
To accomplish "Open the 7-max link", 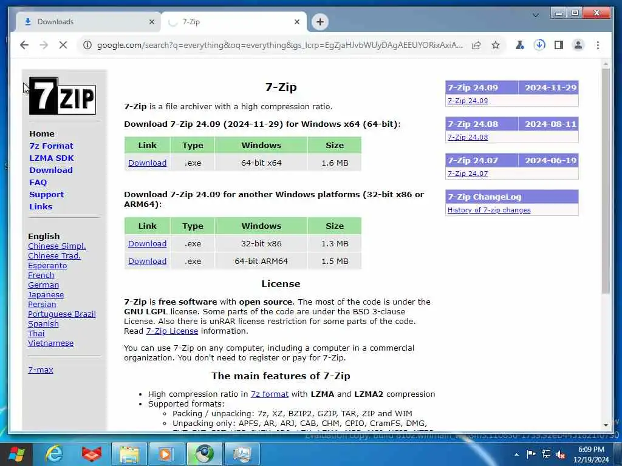I will coord(41,370).
